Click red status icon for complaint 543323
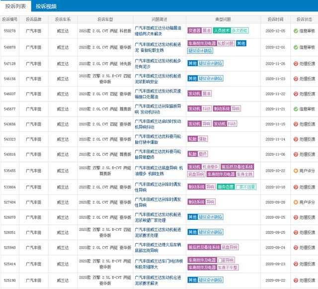Image resolution: width=318 pixels, height=289 pixels. (x=296, y=139)
